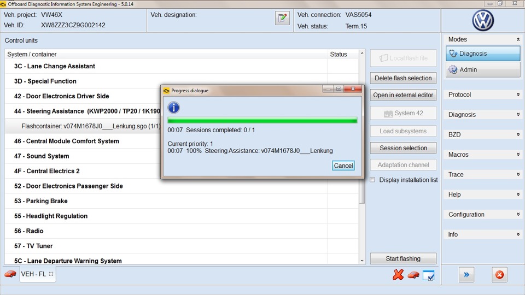Click Adaptation channel button
This screenshot has height=295, width=525.
(403, 165)
